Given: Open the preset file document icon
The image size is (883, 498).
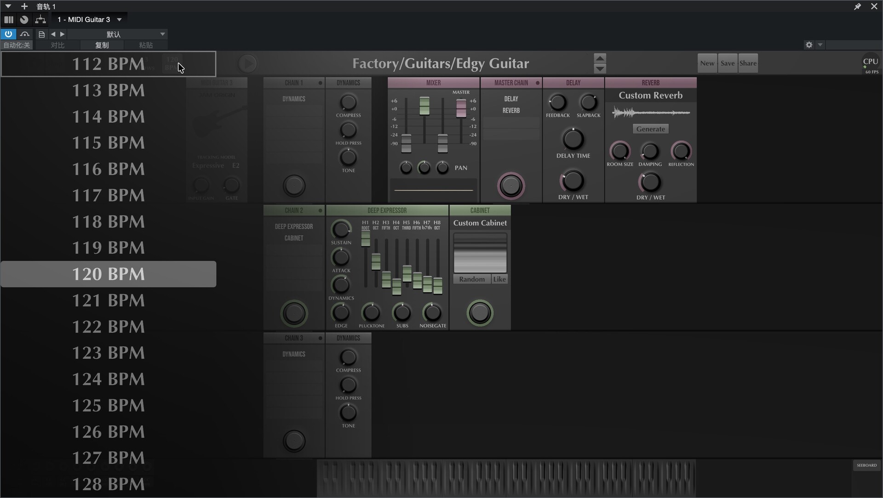Looking at the screenshot, I should [41, 34].
